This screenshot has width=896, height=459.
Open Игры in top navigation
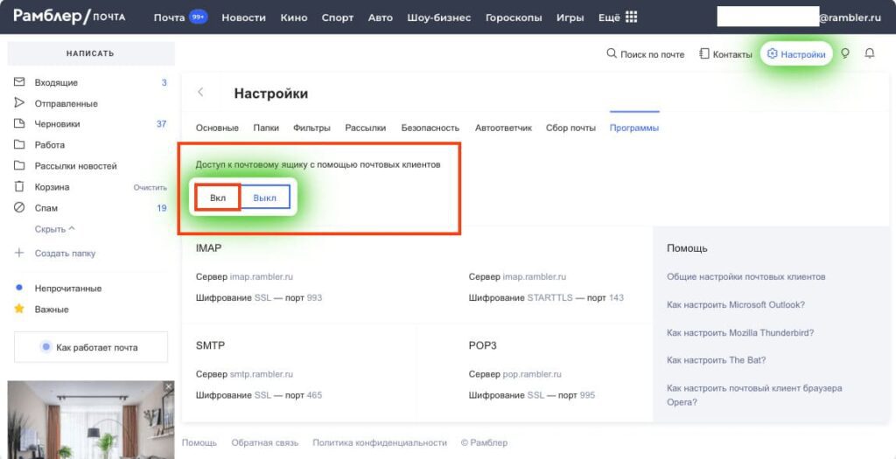(x=570, y=17)
